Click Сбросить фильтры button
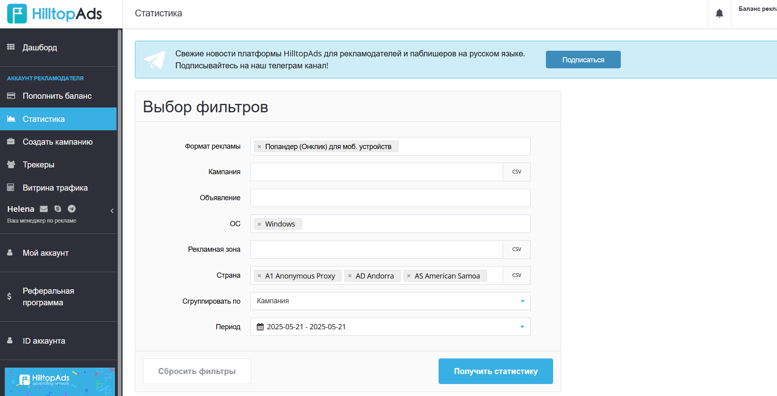 [x=197, y=371]
